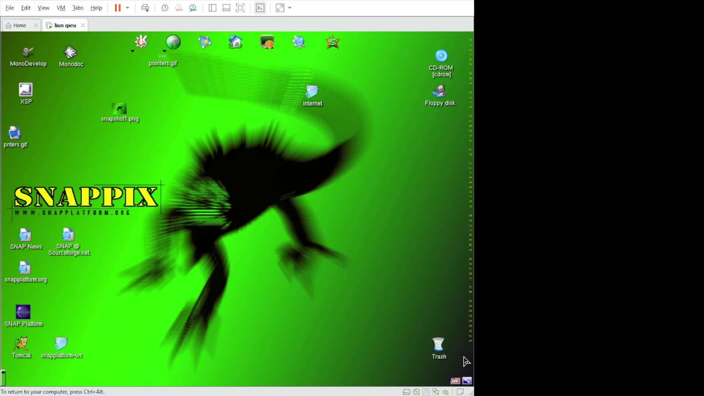Open the KDE K menu icon
The image size is (704, 396).
tap(141, 42)
